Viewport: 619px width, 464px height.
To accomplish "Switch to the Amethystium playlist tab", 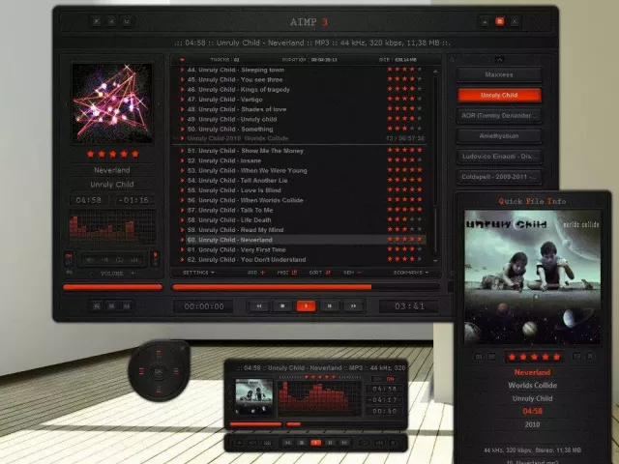I will click(x=500, y=136).
